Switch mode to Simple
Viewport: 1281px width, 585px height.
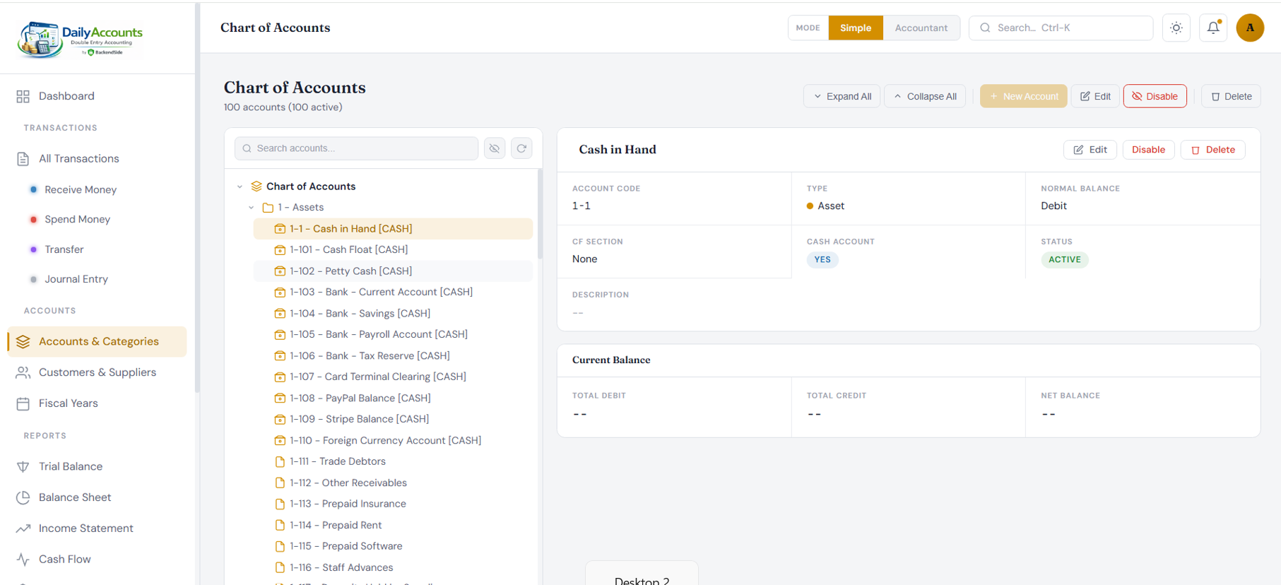pos(856,28)
